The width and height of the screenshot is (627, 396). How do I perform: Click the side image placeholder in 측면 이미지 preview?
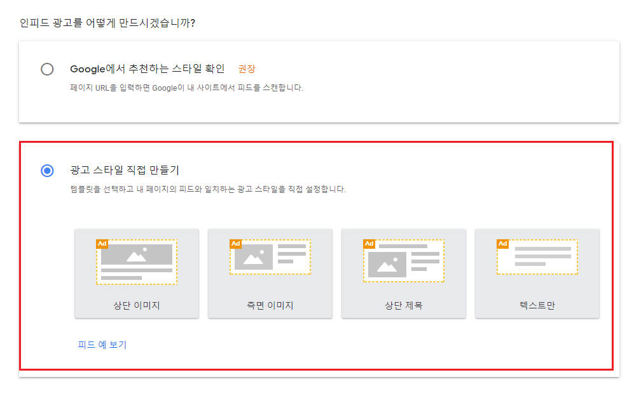tap(255, 256)
